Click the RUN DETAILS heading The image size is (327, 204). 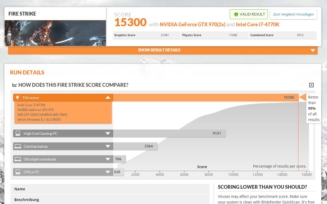27,73
